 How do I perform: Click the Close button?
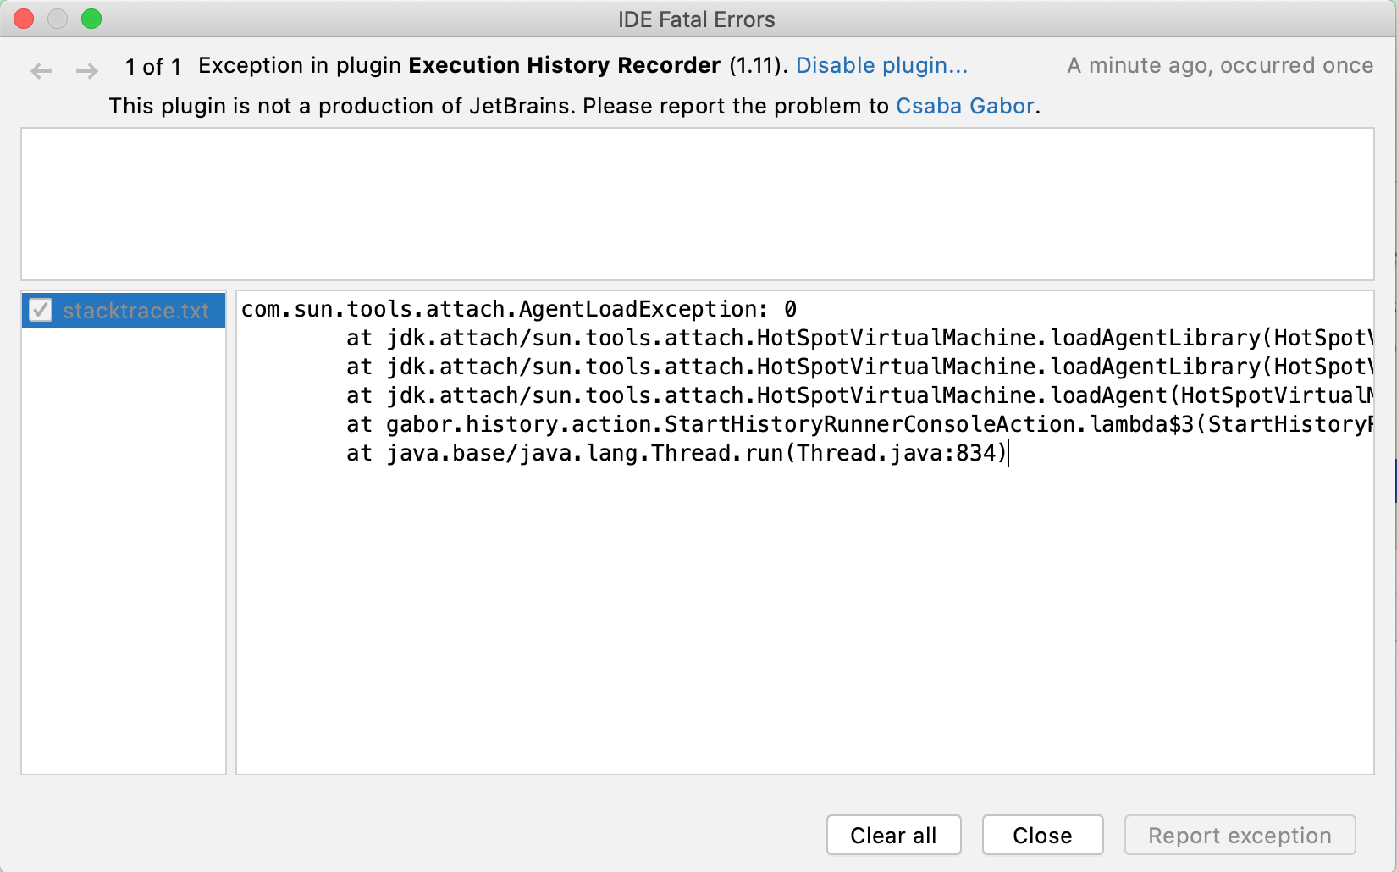pos(1042,835)
